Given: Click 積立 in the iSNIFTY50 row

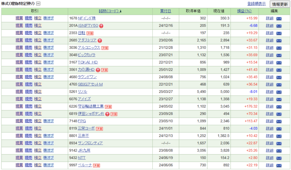Looking at the screenshot, I should pos(38,25).
